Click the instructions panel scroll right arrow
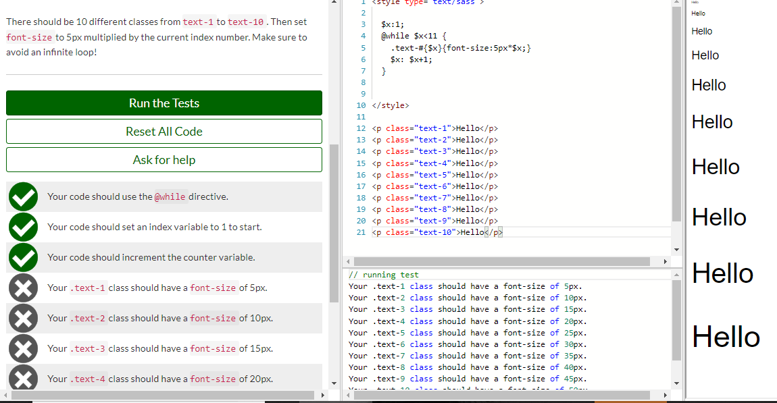 click(x=322, y=395)
